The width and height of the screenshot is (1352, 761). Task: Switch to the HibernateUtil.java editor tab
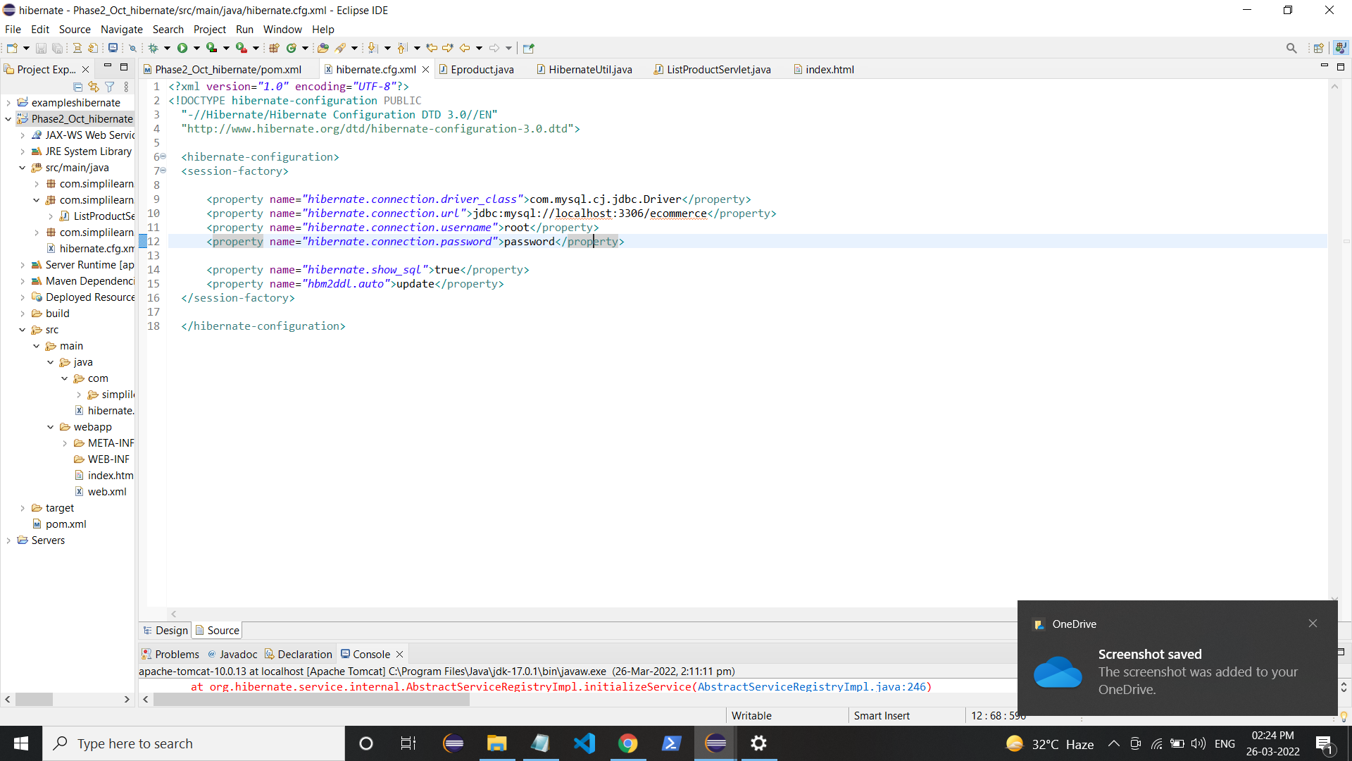pos(589,69)
